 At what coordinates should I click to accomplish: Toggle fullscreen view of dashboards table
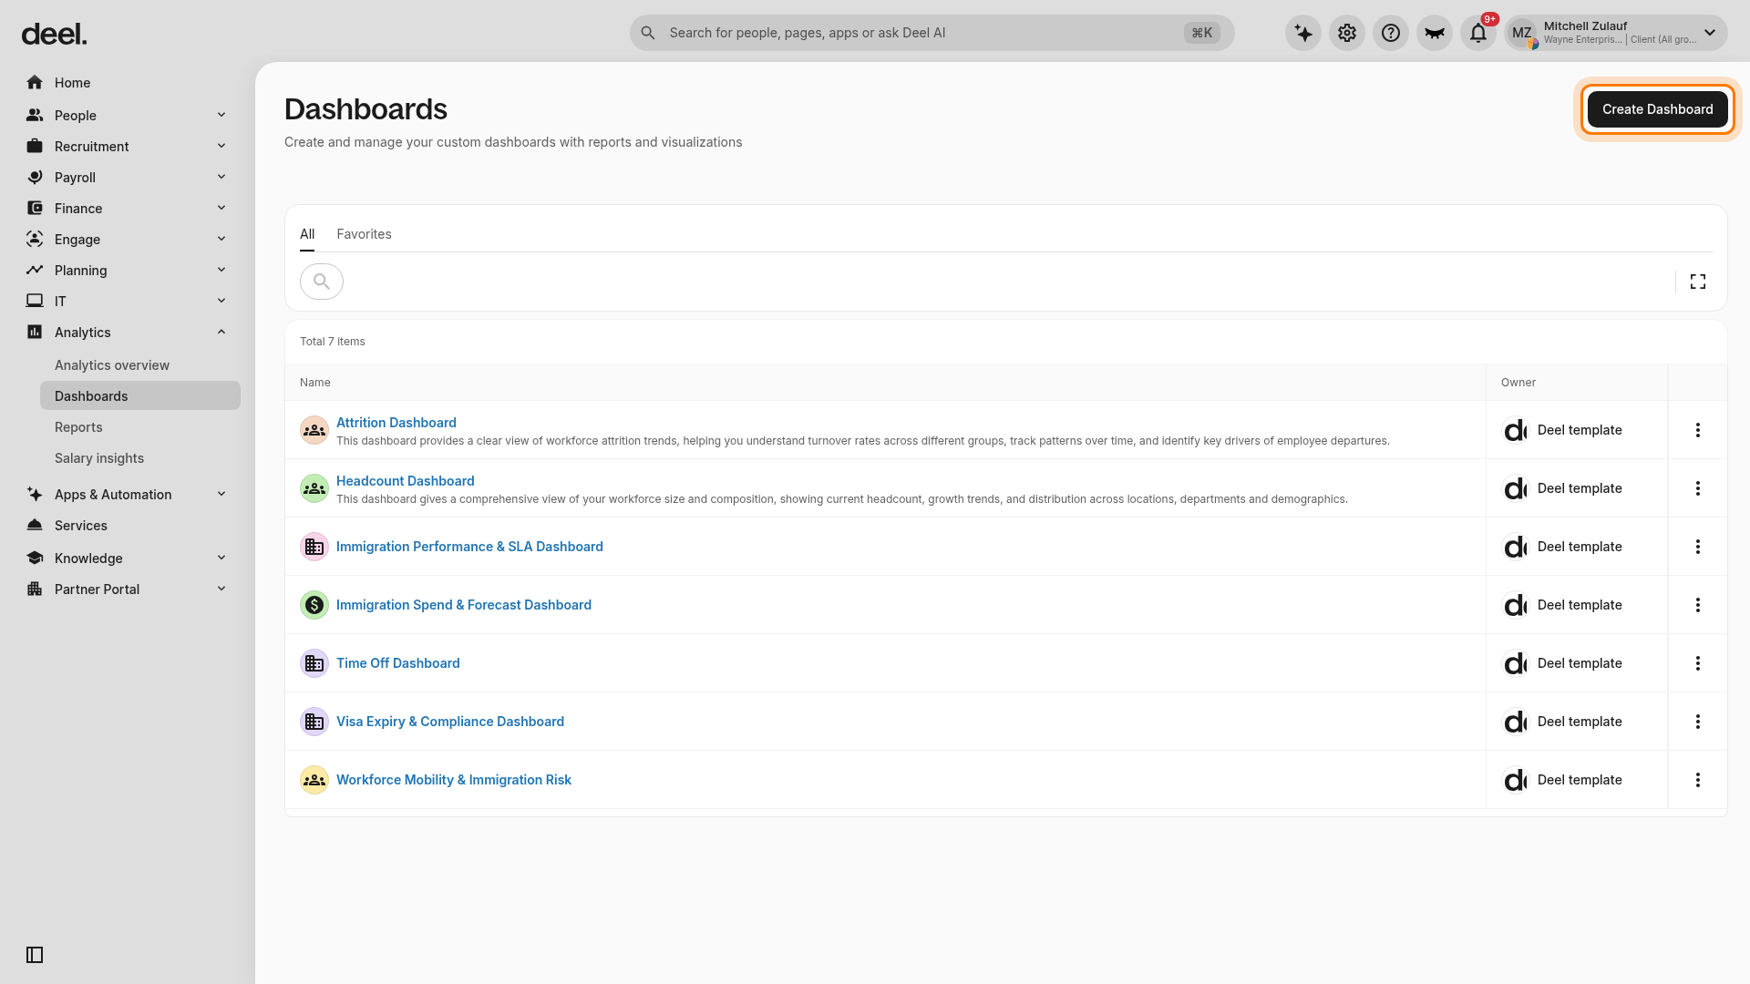(x=1698, y=282)
